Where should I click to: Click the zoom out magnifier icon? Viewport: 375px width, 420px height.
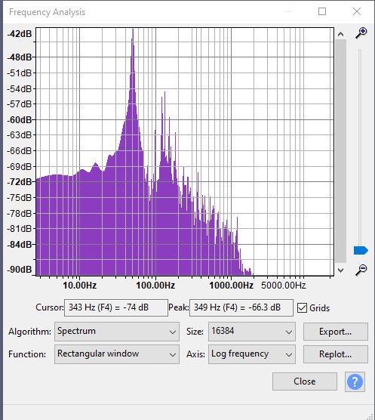tap(361, 270)
